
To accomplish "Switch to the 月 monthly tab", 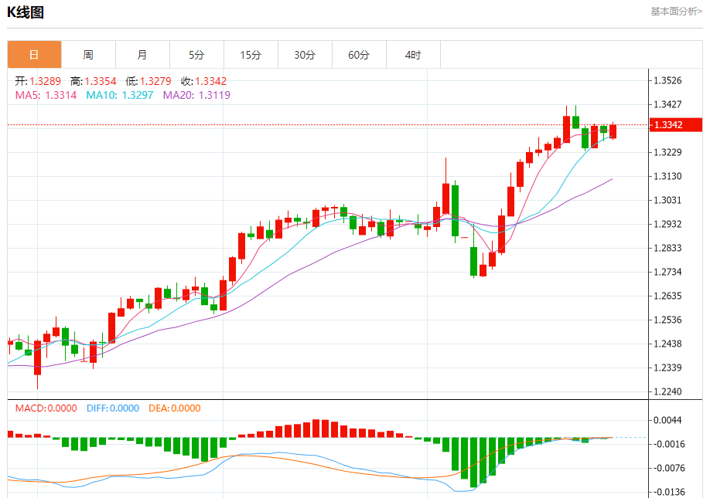I will [142, 55].
